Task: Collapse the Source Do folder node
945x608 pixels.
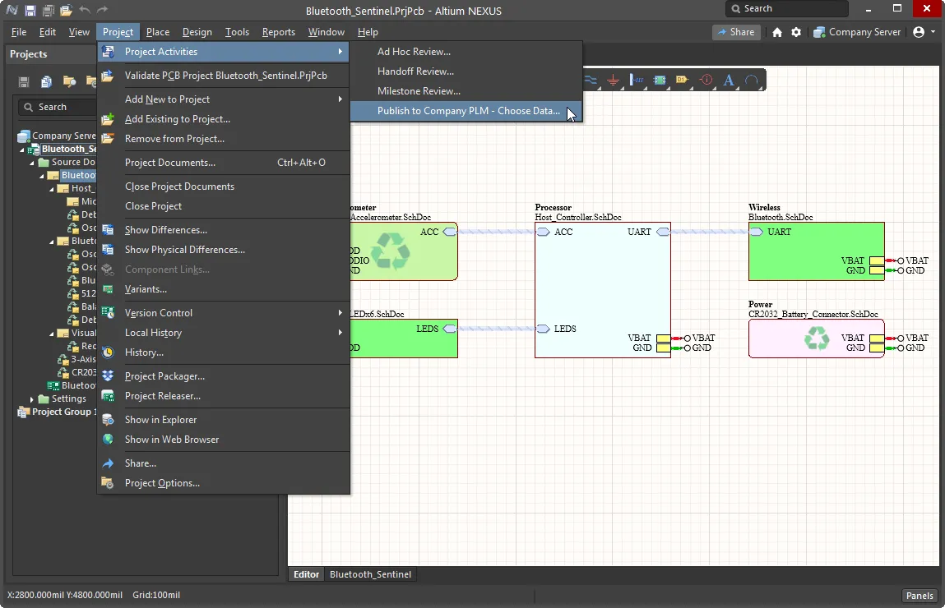Action: (32, 163)
